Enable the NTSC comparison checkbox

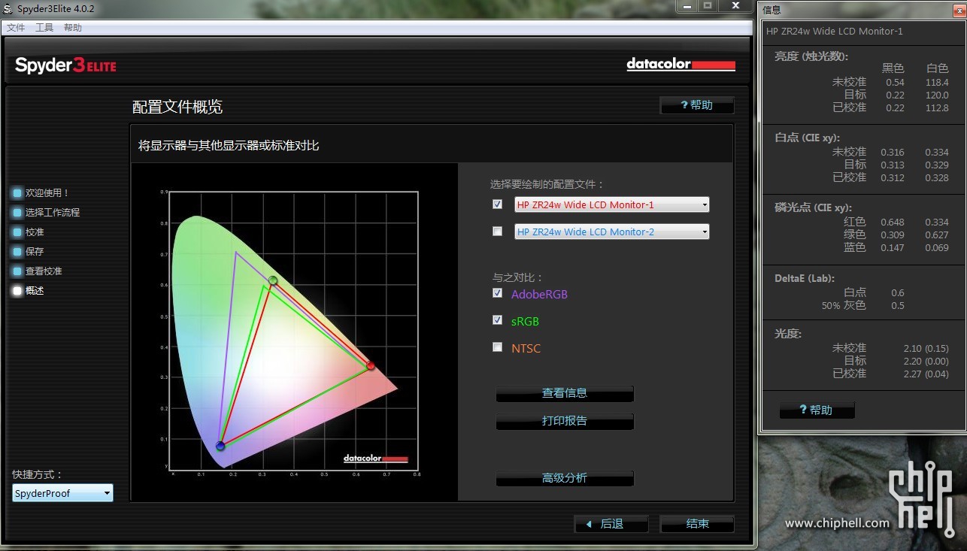(x=497, y=347)
